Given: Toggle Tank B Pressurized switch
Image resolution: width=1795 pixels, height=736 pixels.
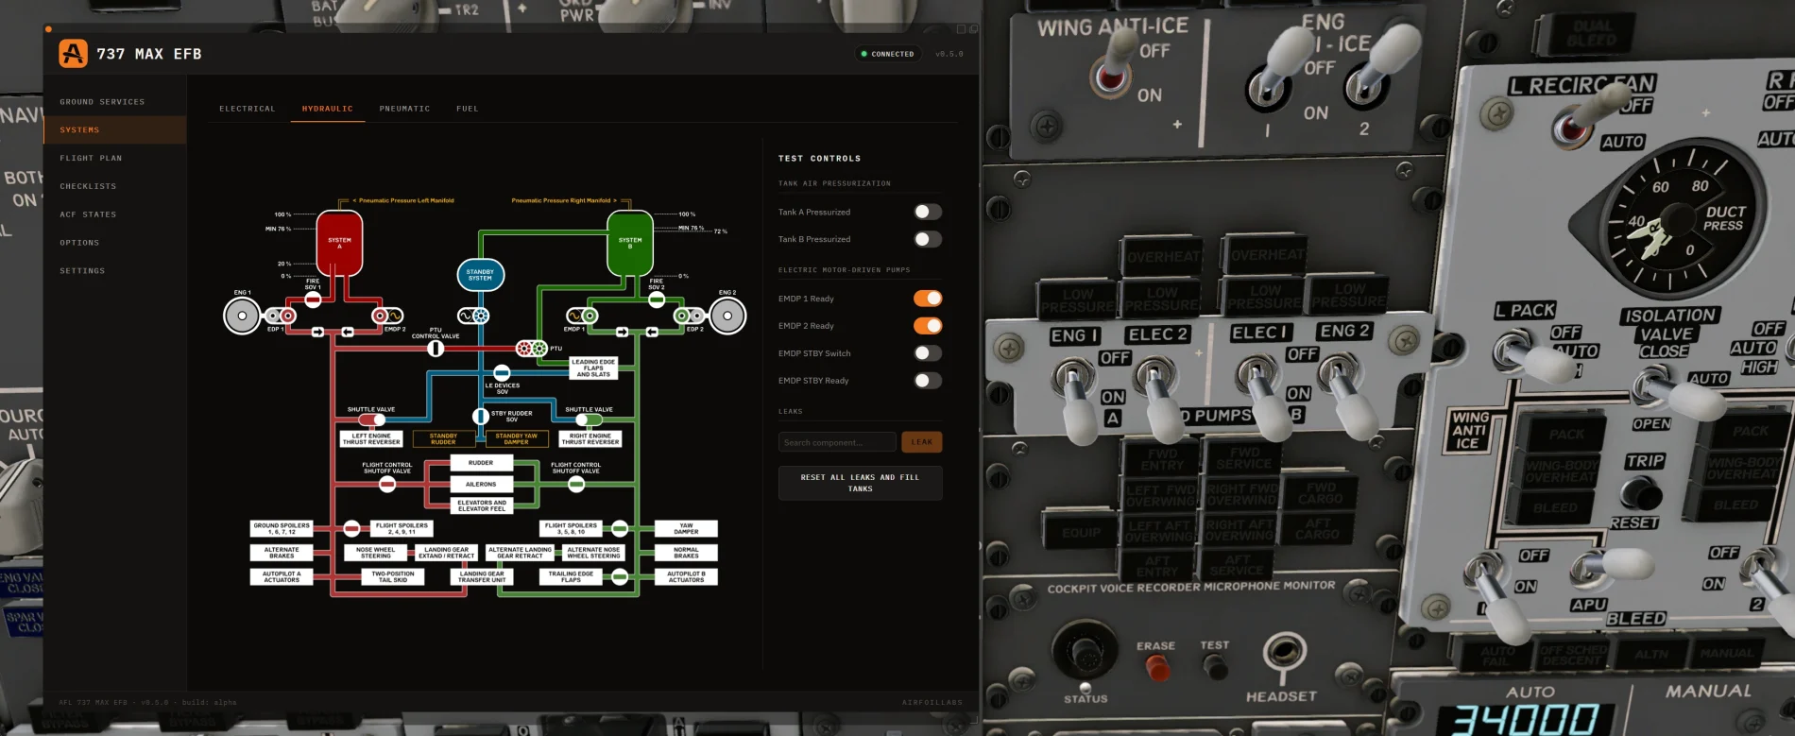Looking at the screenshot, I should [928, 239].
